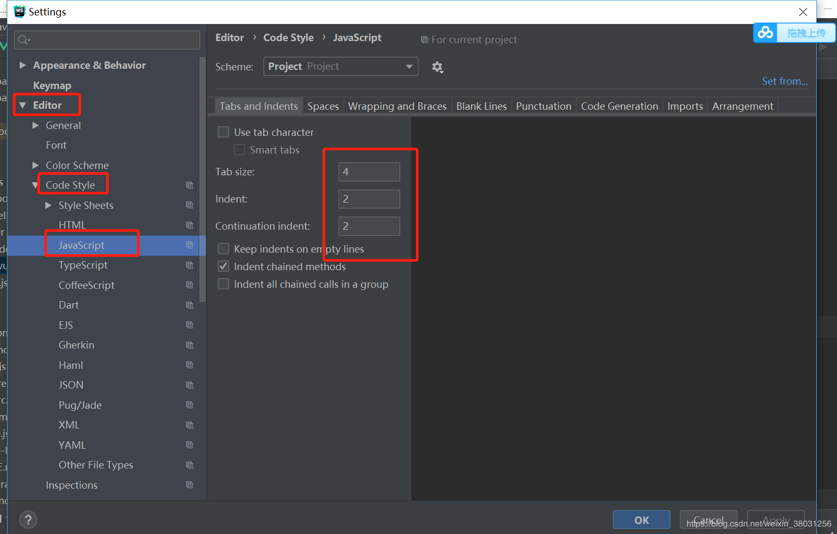This screenshot has height=534, width=837.
Task: Expand the Style Sheets node
Action: (49, 205)
